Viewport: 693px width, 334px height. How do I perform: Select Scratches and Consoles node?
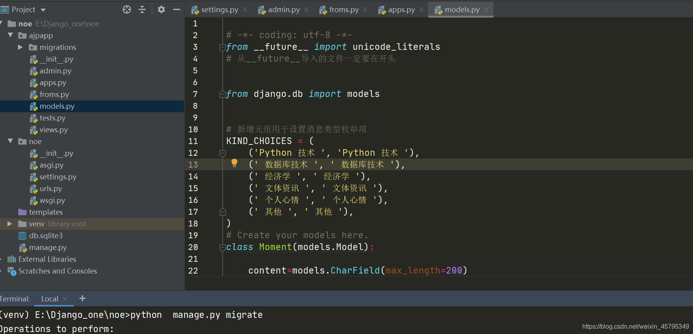[52, 271]
